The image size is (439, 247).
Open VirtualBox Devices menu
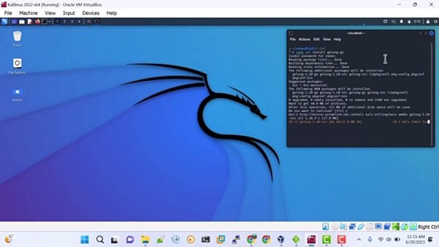[x=91, y=13]
